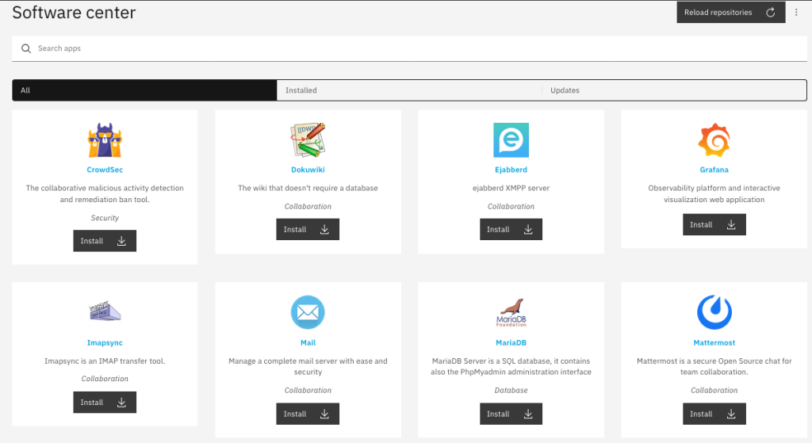Install the MariaDB application
The image size is (812, 443).
511,414
